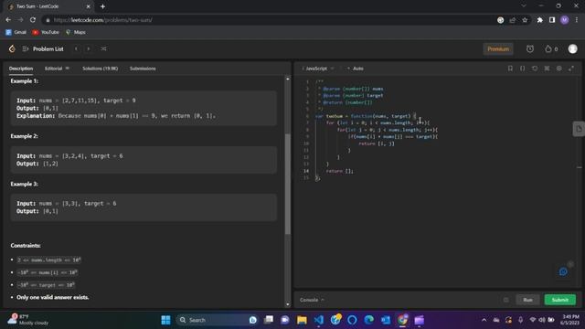Open the user profile avatar
Viewport: 585px width, 329px height.
(573, 48)
